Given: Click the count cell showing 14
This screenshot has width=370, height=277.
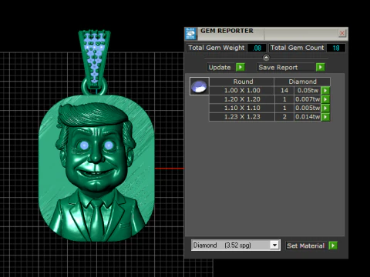Looking at the screenshot, I should coord(284,91).
